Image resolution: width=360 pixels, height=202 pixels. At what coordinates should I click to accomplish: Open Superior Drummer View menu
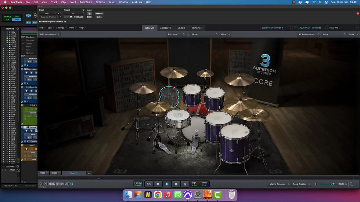(x=73, y=28)
